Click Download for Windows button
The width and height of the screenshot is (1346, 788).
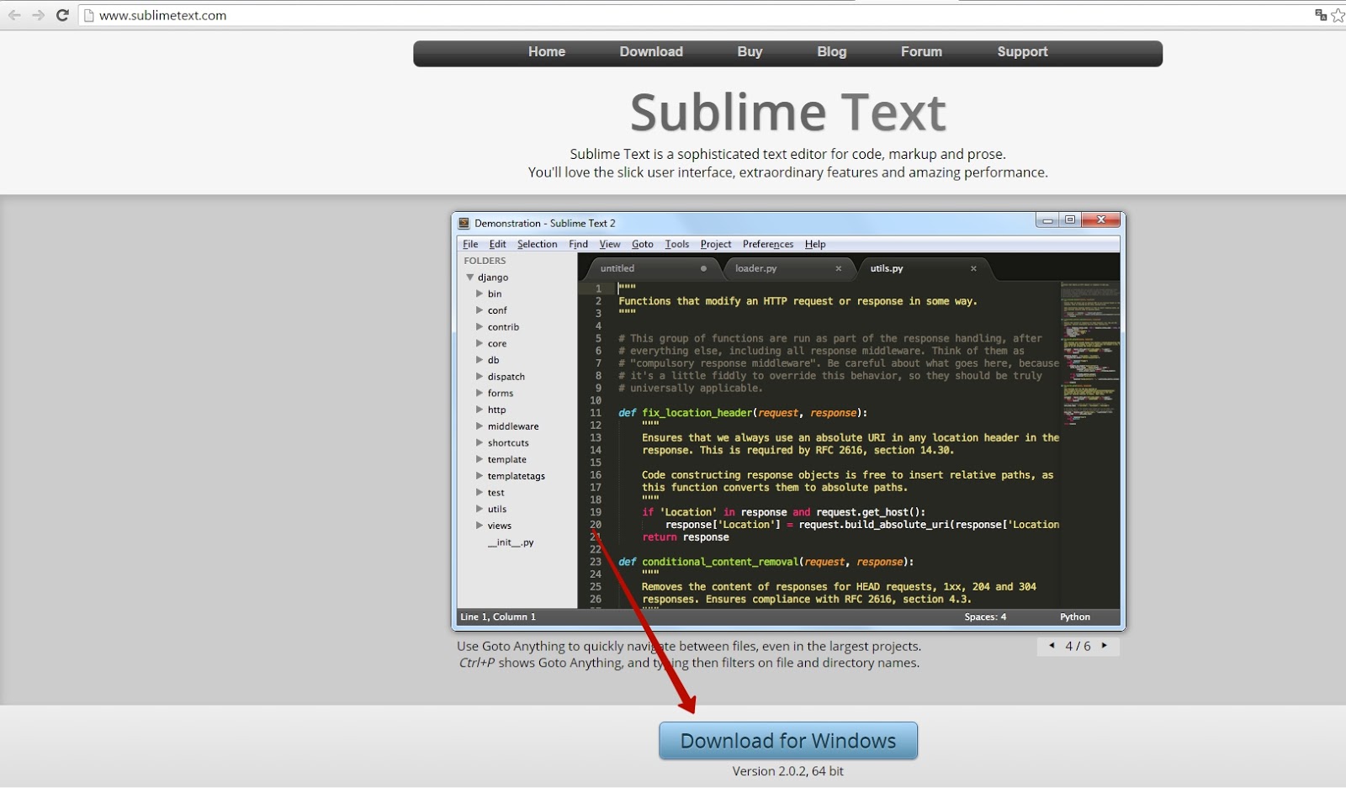788,741
